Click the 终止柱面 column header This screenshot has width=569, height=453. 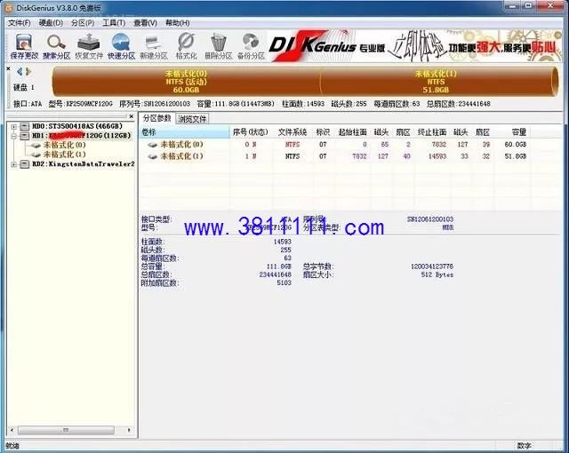pos(431,132)
